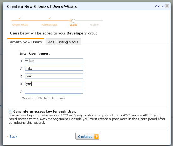
Task: Click the X close icon next to Cancel
Action: point(167,6)
